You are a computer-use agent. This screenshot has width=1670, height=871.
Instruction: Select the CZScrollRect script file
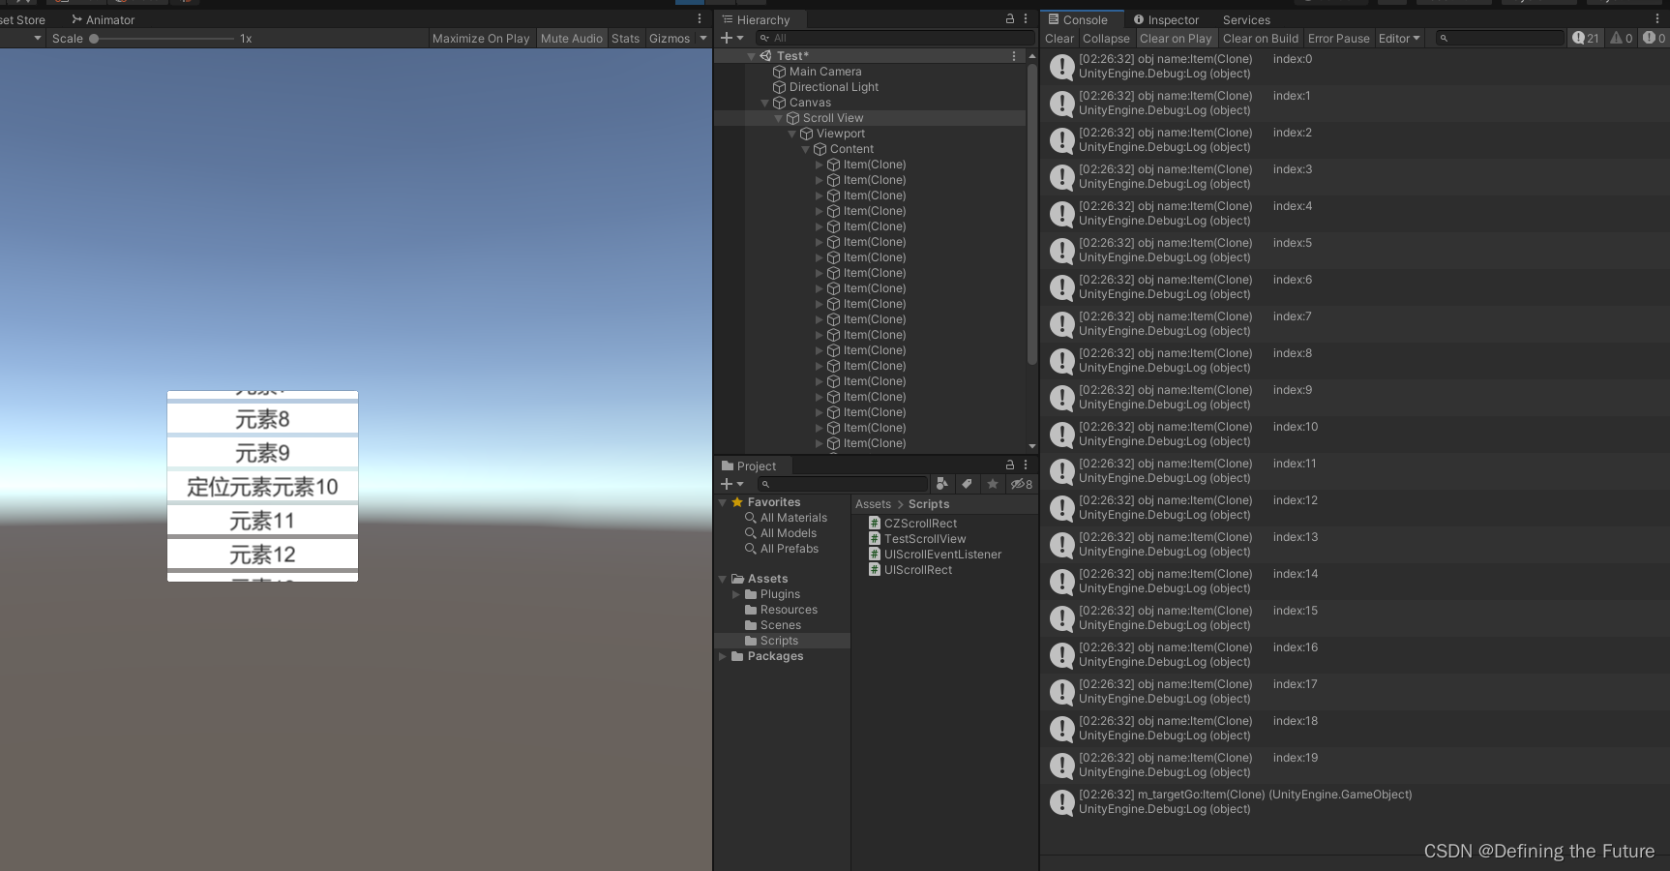click(912, 524)
